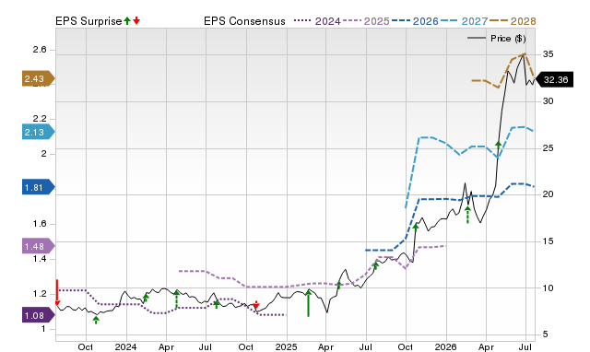Click the red down arrow in EPS Surprise legend

tap(136, 20)
